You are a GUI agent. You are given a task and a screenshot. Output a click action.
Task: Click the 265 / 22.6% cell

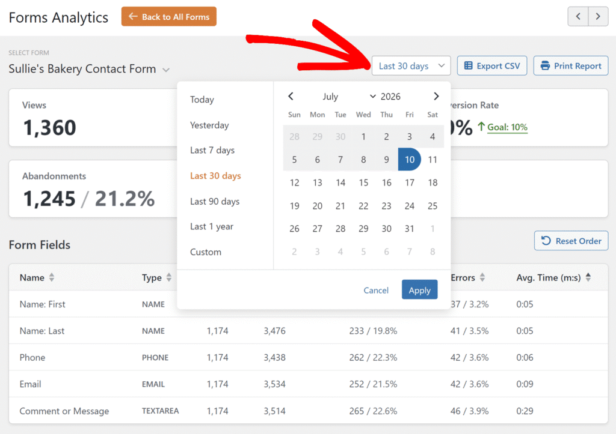coord(373,411)
